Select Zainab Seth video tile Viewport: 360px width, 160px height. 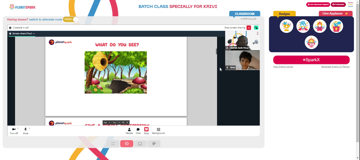(242, 41)
